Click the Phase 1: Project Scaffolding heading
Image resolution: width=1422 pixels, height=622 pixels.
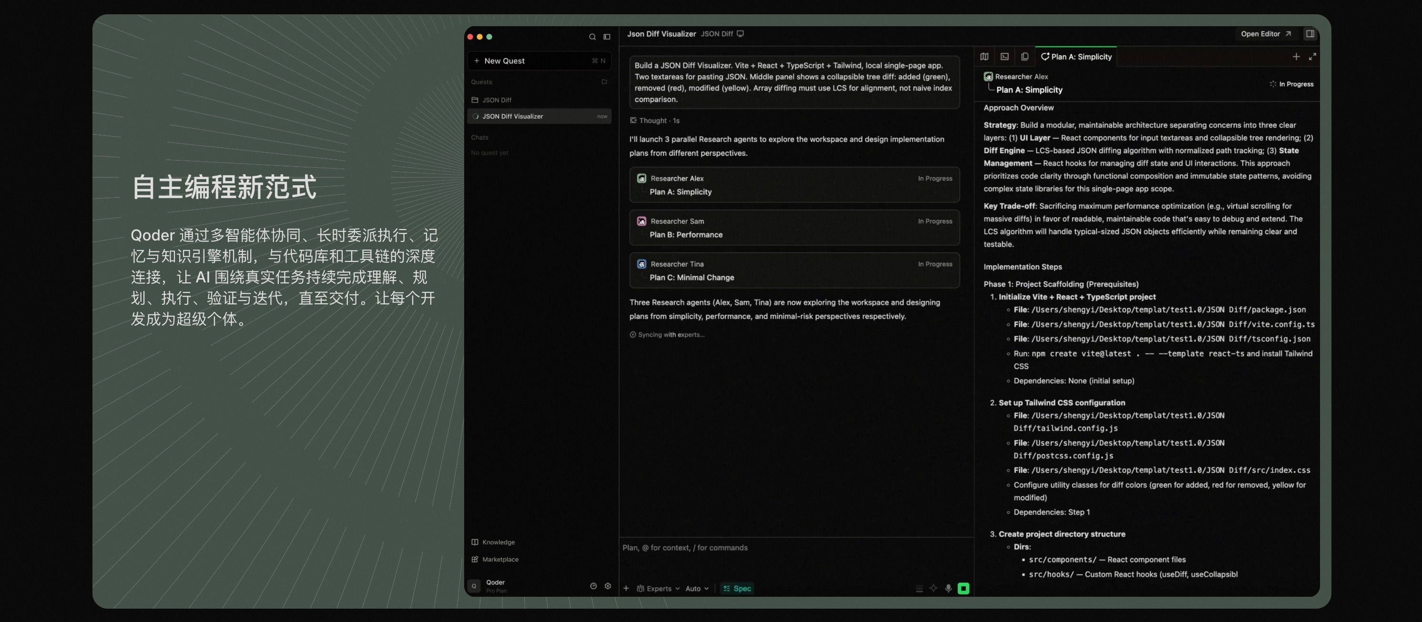click(x=1061, y=284)
